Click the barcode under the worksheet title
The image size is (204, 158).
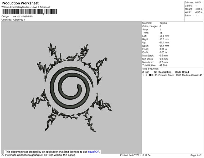coord(30,12)
